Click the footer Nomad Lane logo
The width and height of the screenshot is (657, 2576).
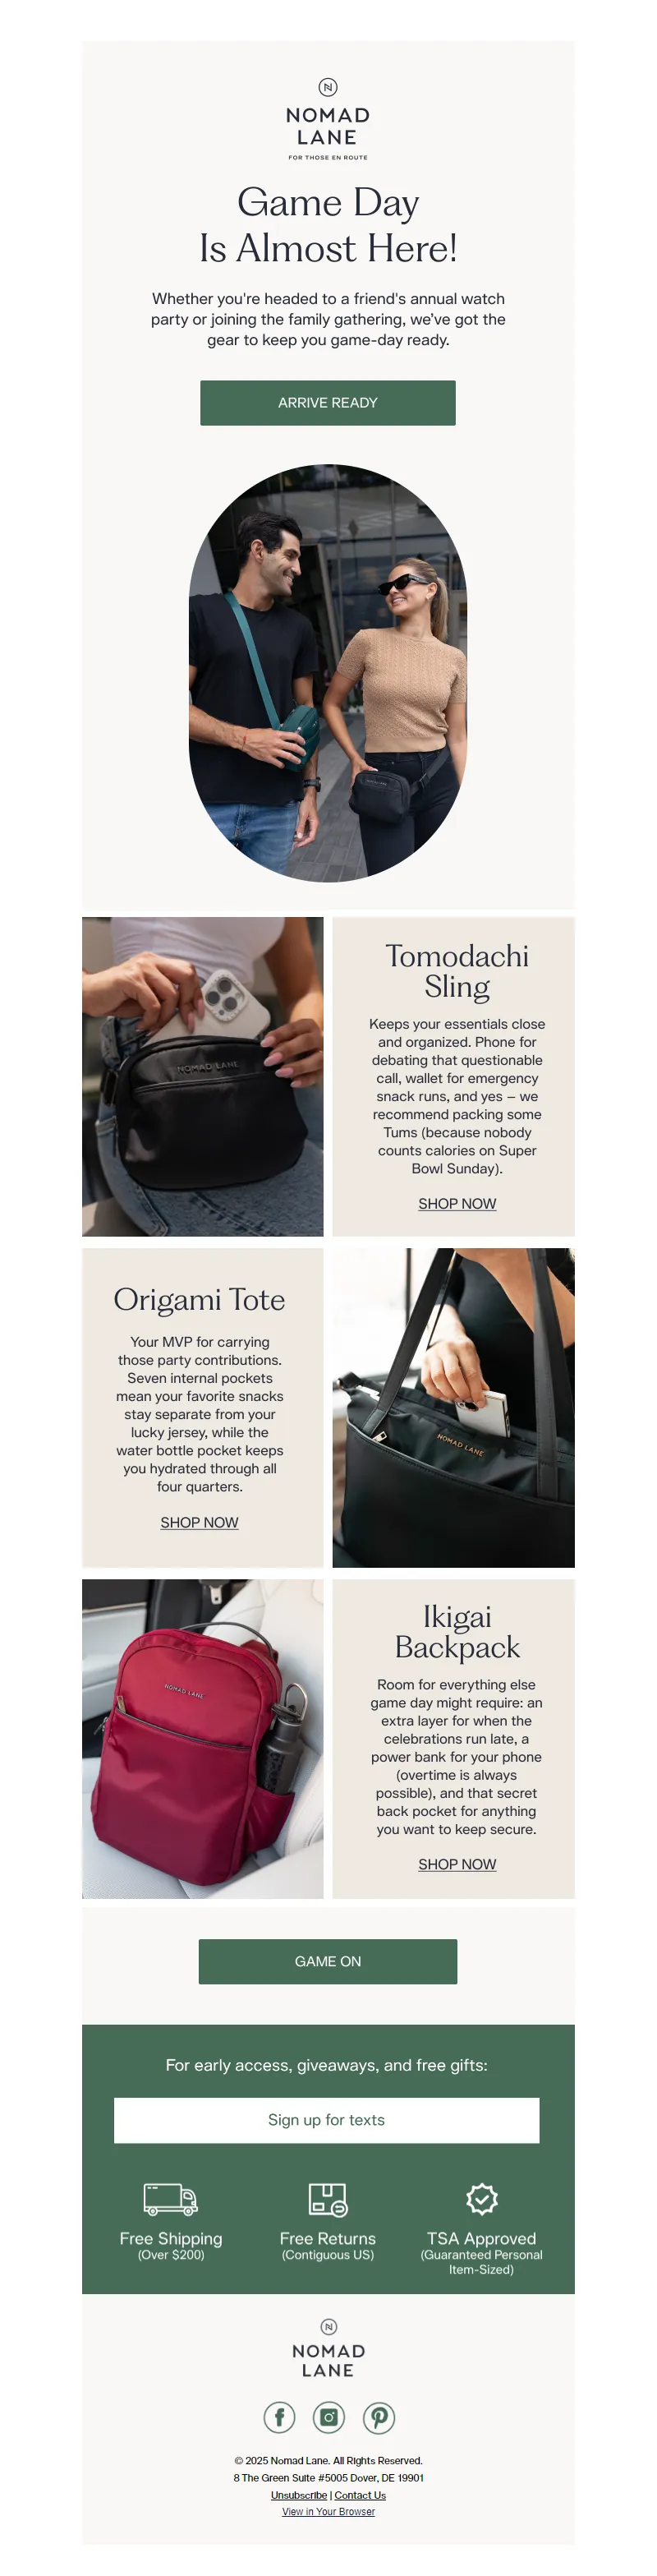click(x=328, y=2349)
